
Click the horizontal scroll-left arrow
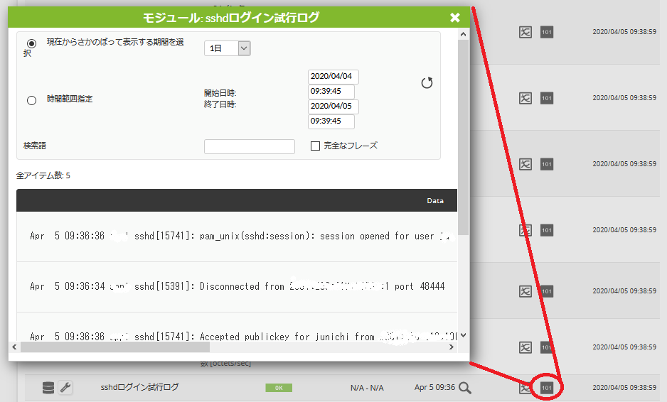point(14,347)
